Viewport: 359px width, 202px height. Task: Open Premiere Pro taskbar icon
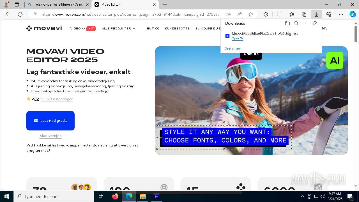click(157, 196)
